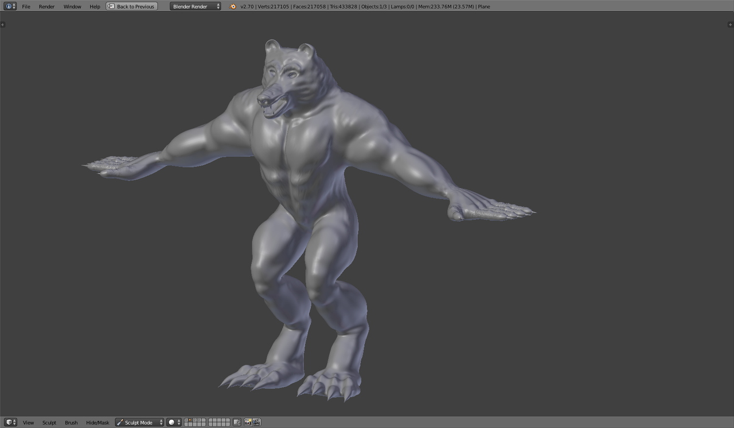Open the View menu in viewport header
The image size is (734, 428).
(28, 422)
